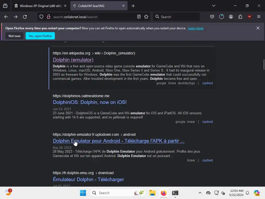The image size is (265, 199).
Task: Open the notifications bell icon
Action: point(247,193)
